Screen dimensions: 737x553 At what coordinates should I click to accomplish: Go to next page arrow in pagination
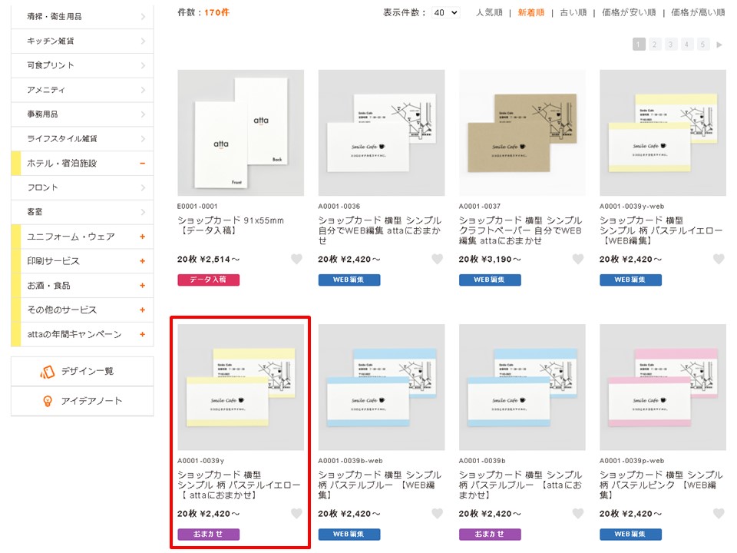(x=719, y=45)
